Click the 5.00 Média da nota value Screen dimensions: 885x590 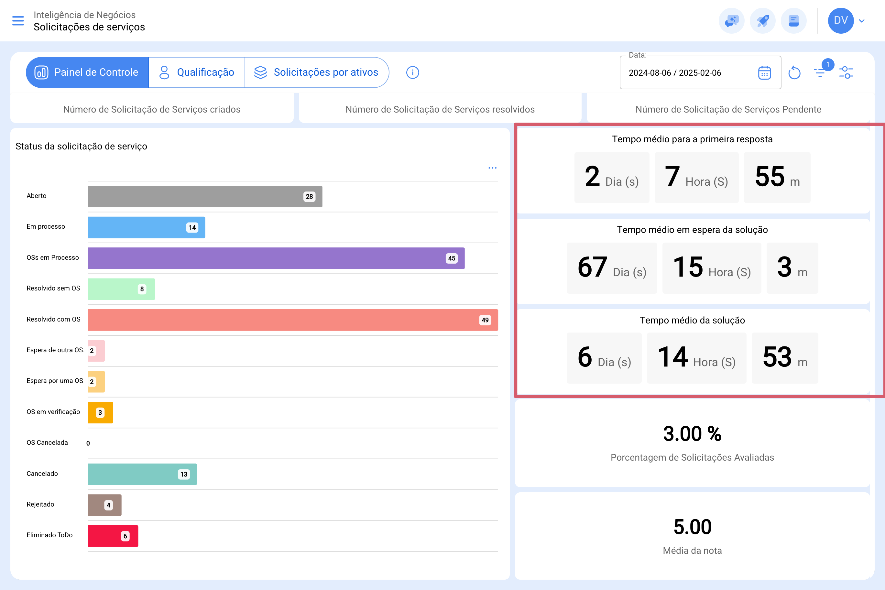[692, 527]
